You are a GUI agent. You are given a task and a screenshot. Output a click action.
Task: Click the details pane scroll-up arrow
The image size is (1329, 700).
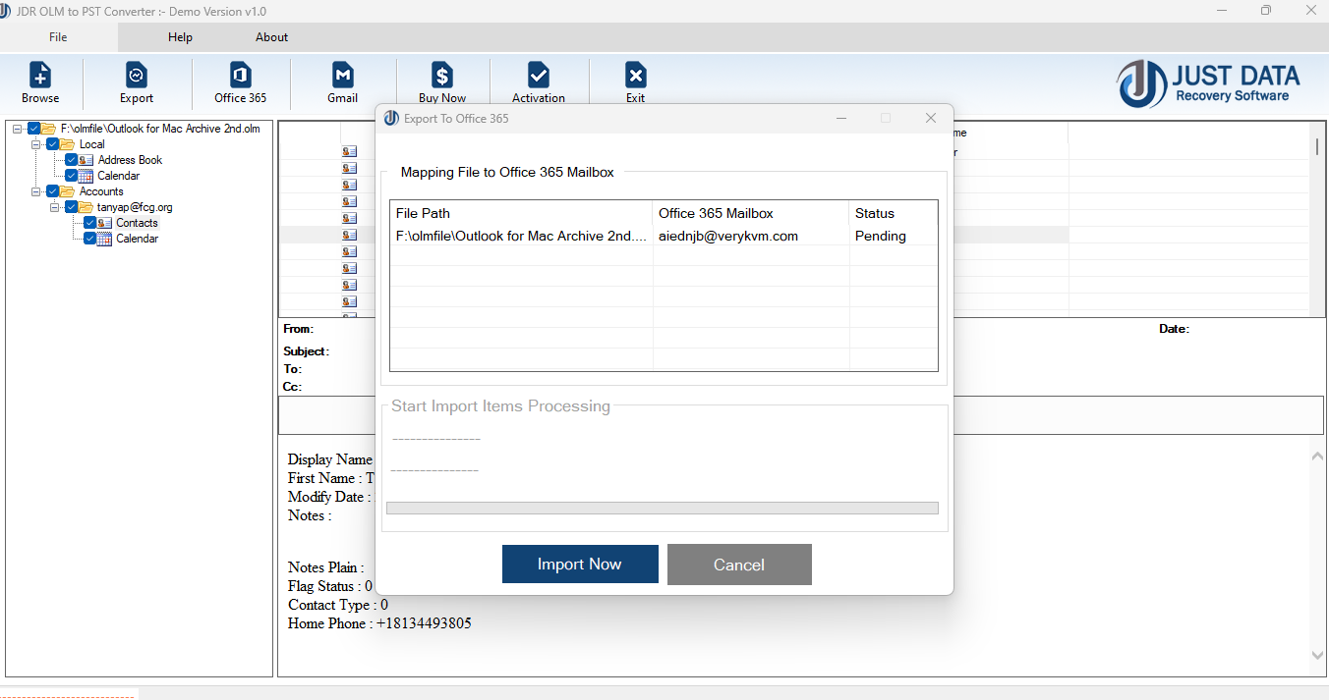coord(1317,457)
